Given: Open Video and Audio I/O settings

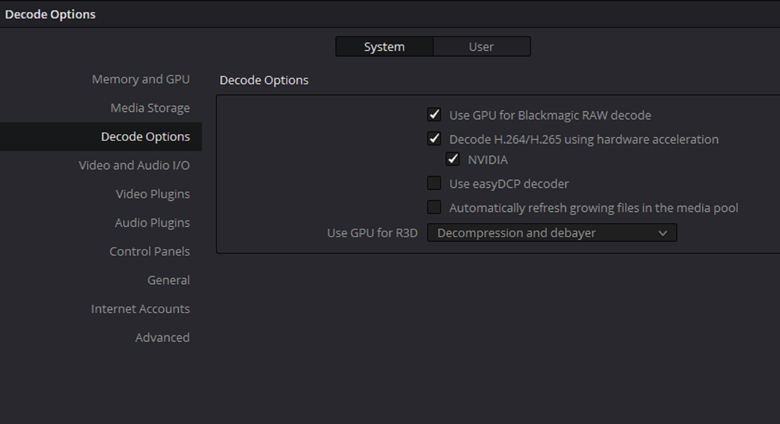Looking at the screenshot, I should pyautogui.click(x=134, y=165).
